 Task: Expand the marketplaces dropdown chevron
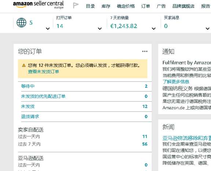48,28
